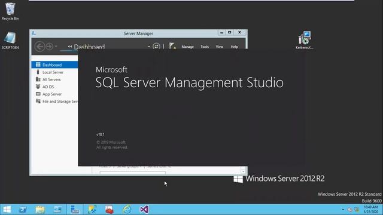Open the Windows Start button
383x215 pixels.
click(x=7, y=210)
